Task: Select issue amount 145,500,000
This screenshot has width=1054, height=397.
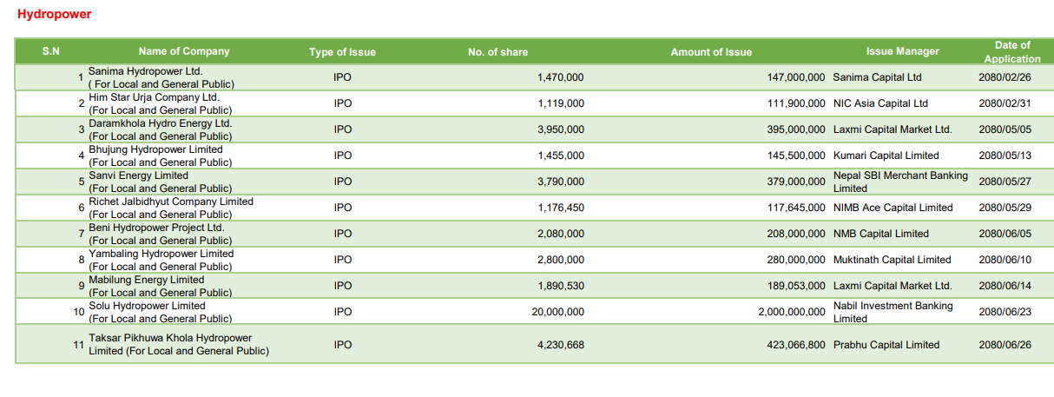Action: (796, 155)
